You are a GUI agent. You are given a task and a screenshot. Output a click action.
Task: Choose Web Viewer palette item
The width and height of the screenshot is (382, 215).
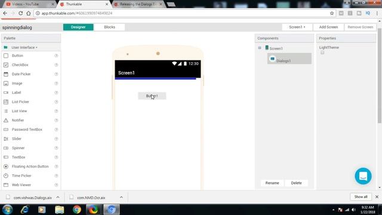click(x=21, y=185)
